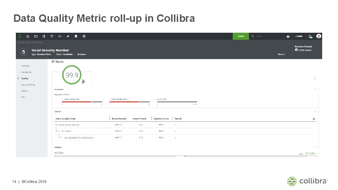
Task: Click the activity status icon with green badge
Action: click(310, 36)
